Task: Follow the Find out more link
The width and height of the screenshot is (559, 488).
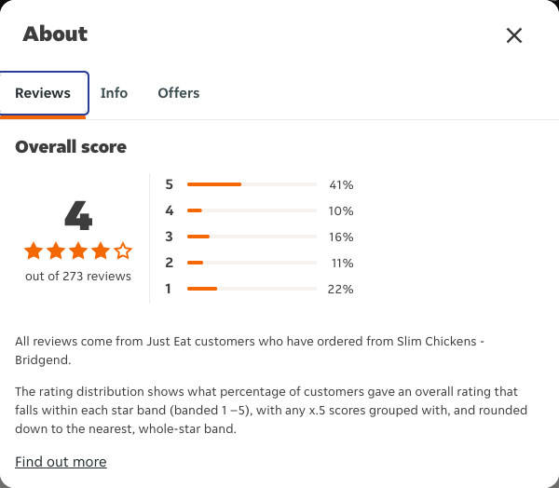Action: tap(61, 462)
